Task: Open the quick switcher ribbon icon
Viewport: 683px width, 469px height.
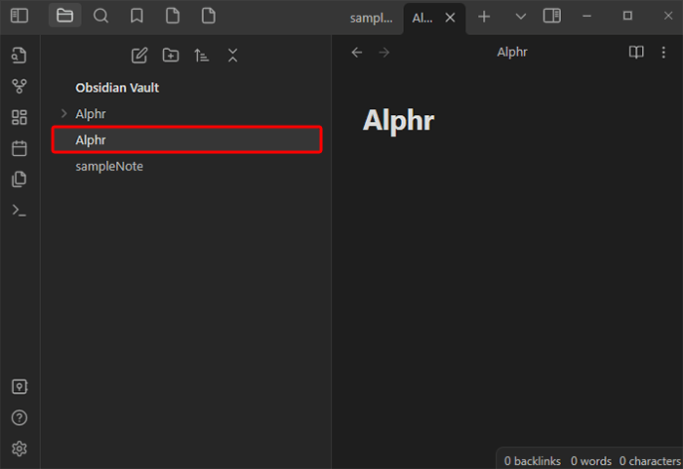Action: 20,55
